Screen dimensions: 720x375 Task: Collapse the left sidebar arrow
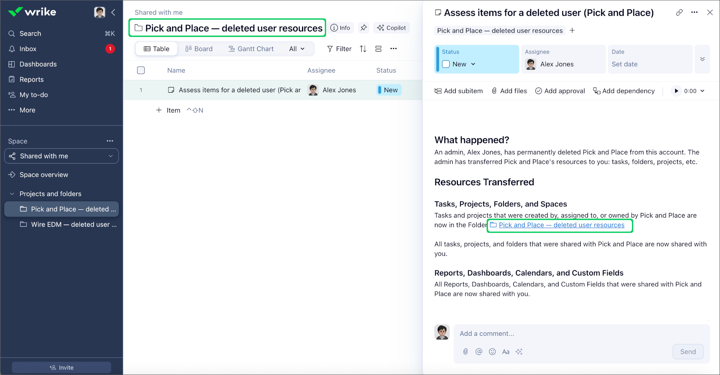click(113, 12)
